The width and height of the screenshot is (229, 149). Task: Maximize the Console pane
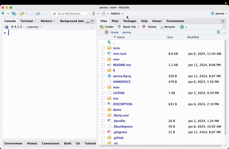(92, 22)
